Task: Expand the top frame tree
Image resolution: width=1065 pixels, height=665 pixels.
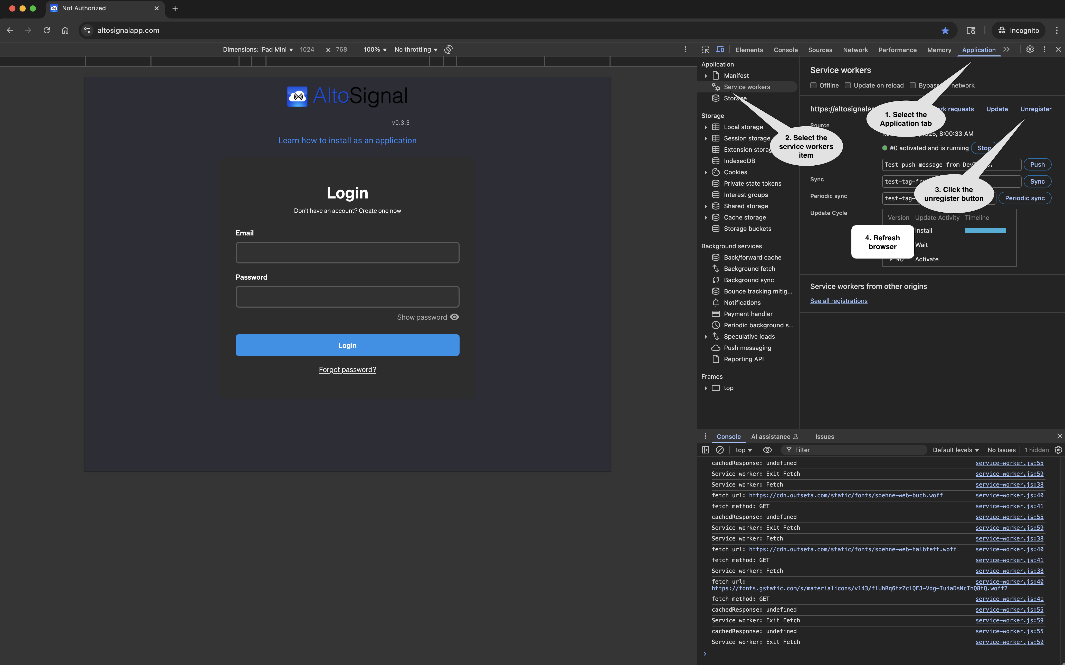Action: coord(706,388)
